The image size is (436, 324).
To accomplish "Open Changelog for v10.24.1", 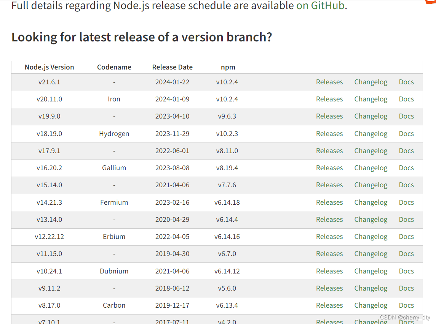I will tap(371, 271).
